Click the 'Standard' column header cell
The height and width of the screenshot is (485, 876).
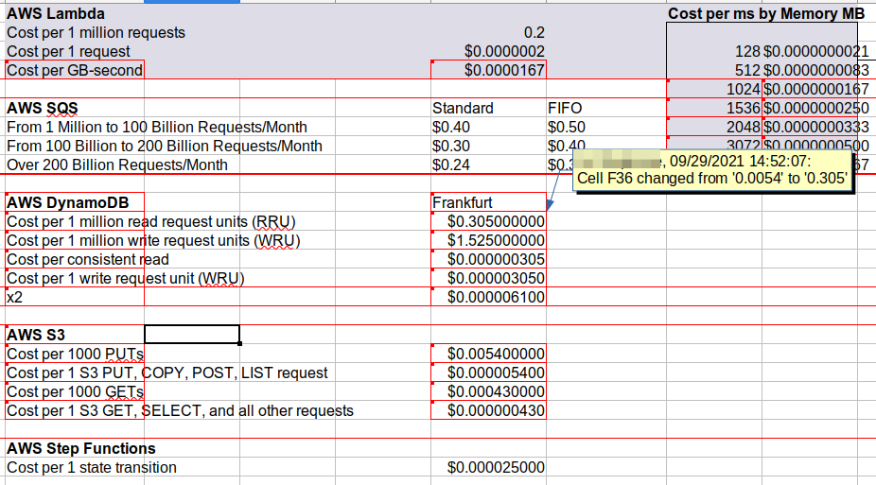click(489, 109)
